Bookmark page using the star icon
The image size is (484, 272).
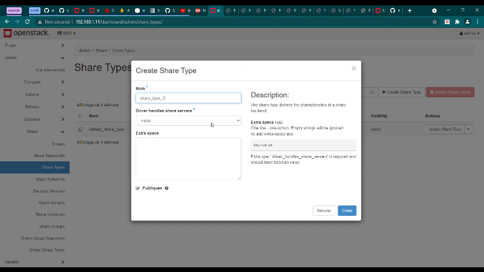(x=434, y=21)
